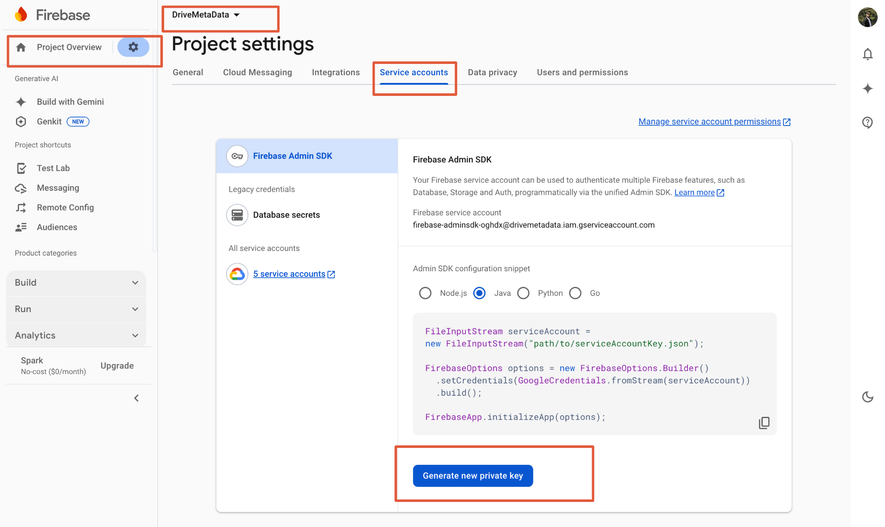
Task: Open Build with Gemini
Action: click(70, 102)
